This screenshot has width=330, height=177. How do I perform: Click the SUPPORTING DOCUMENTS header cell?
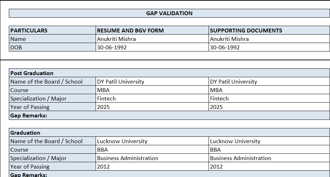pos(269,30)
